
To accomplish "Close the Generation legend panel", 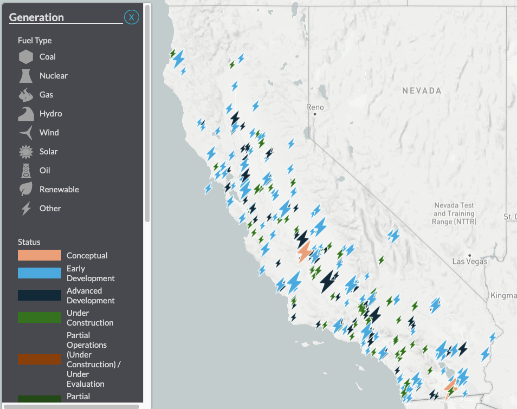I will tap(131, 17).
